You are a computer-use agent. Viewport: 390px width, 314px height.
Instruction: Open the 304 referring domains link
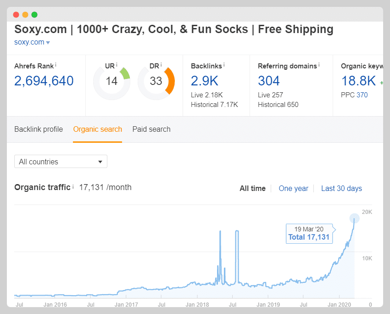(269, 81)
